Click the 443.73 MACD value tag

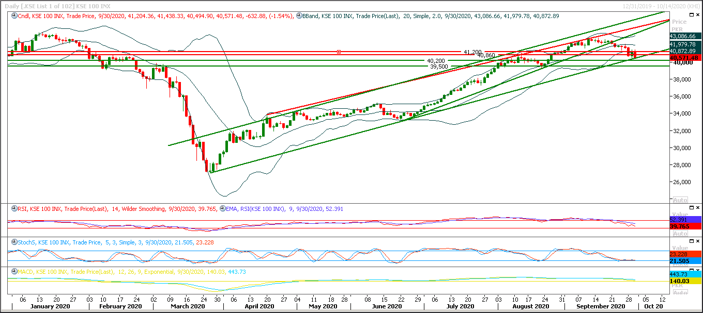(685, 273)
